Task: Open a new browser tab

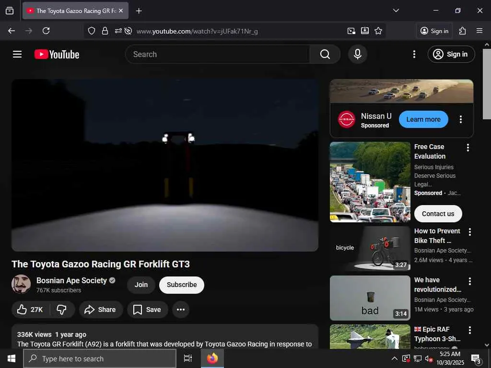Action: [139, 11]
